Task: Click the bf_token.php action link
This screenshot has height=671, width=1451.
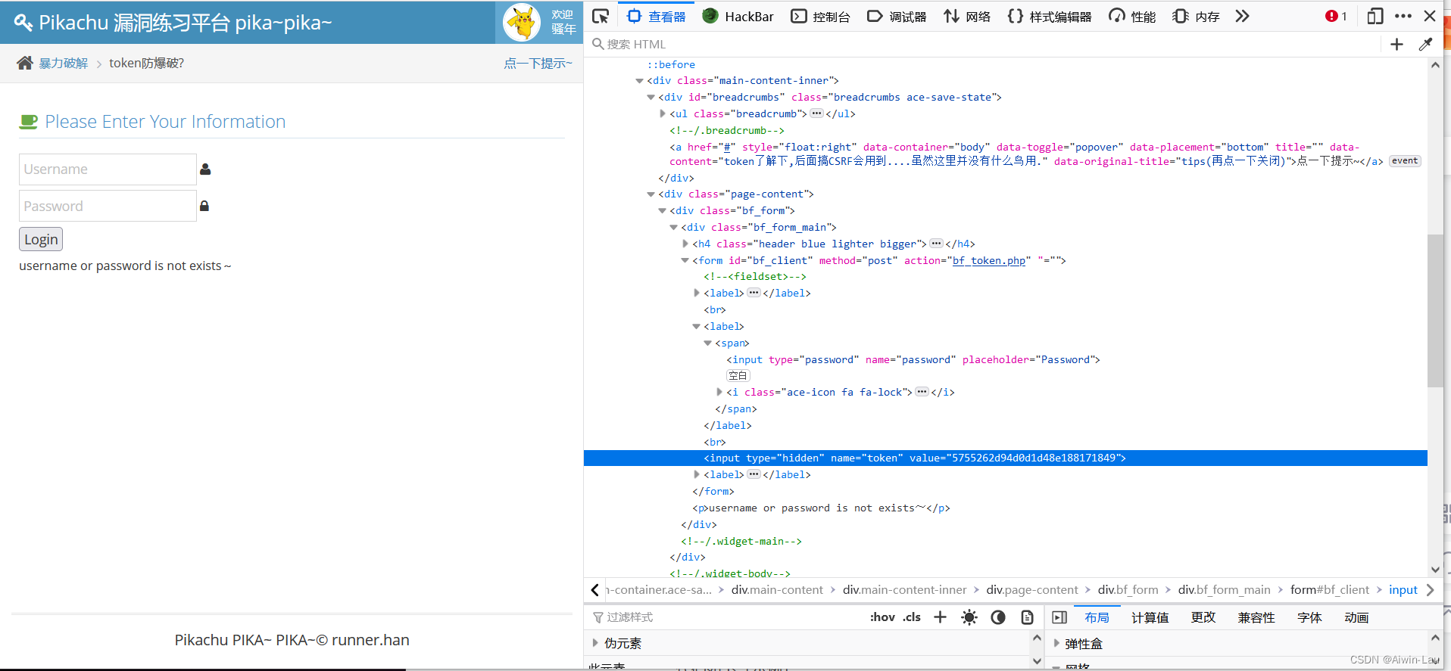Action: tap(988, 260)
